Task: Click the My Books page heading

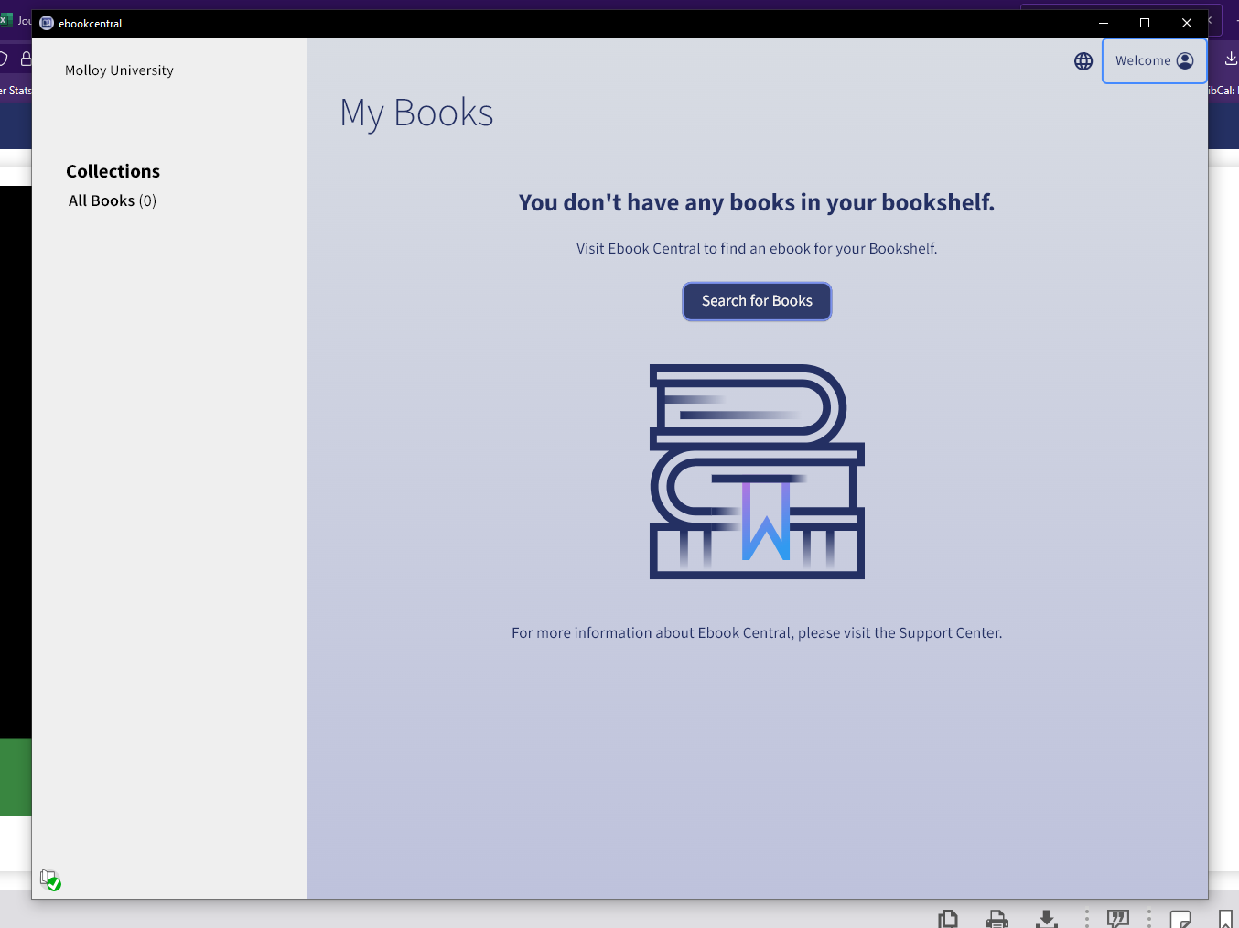Action: tap(416, 113)
